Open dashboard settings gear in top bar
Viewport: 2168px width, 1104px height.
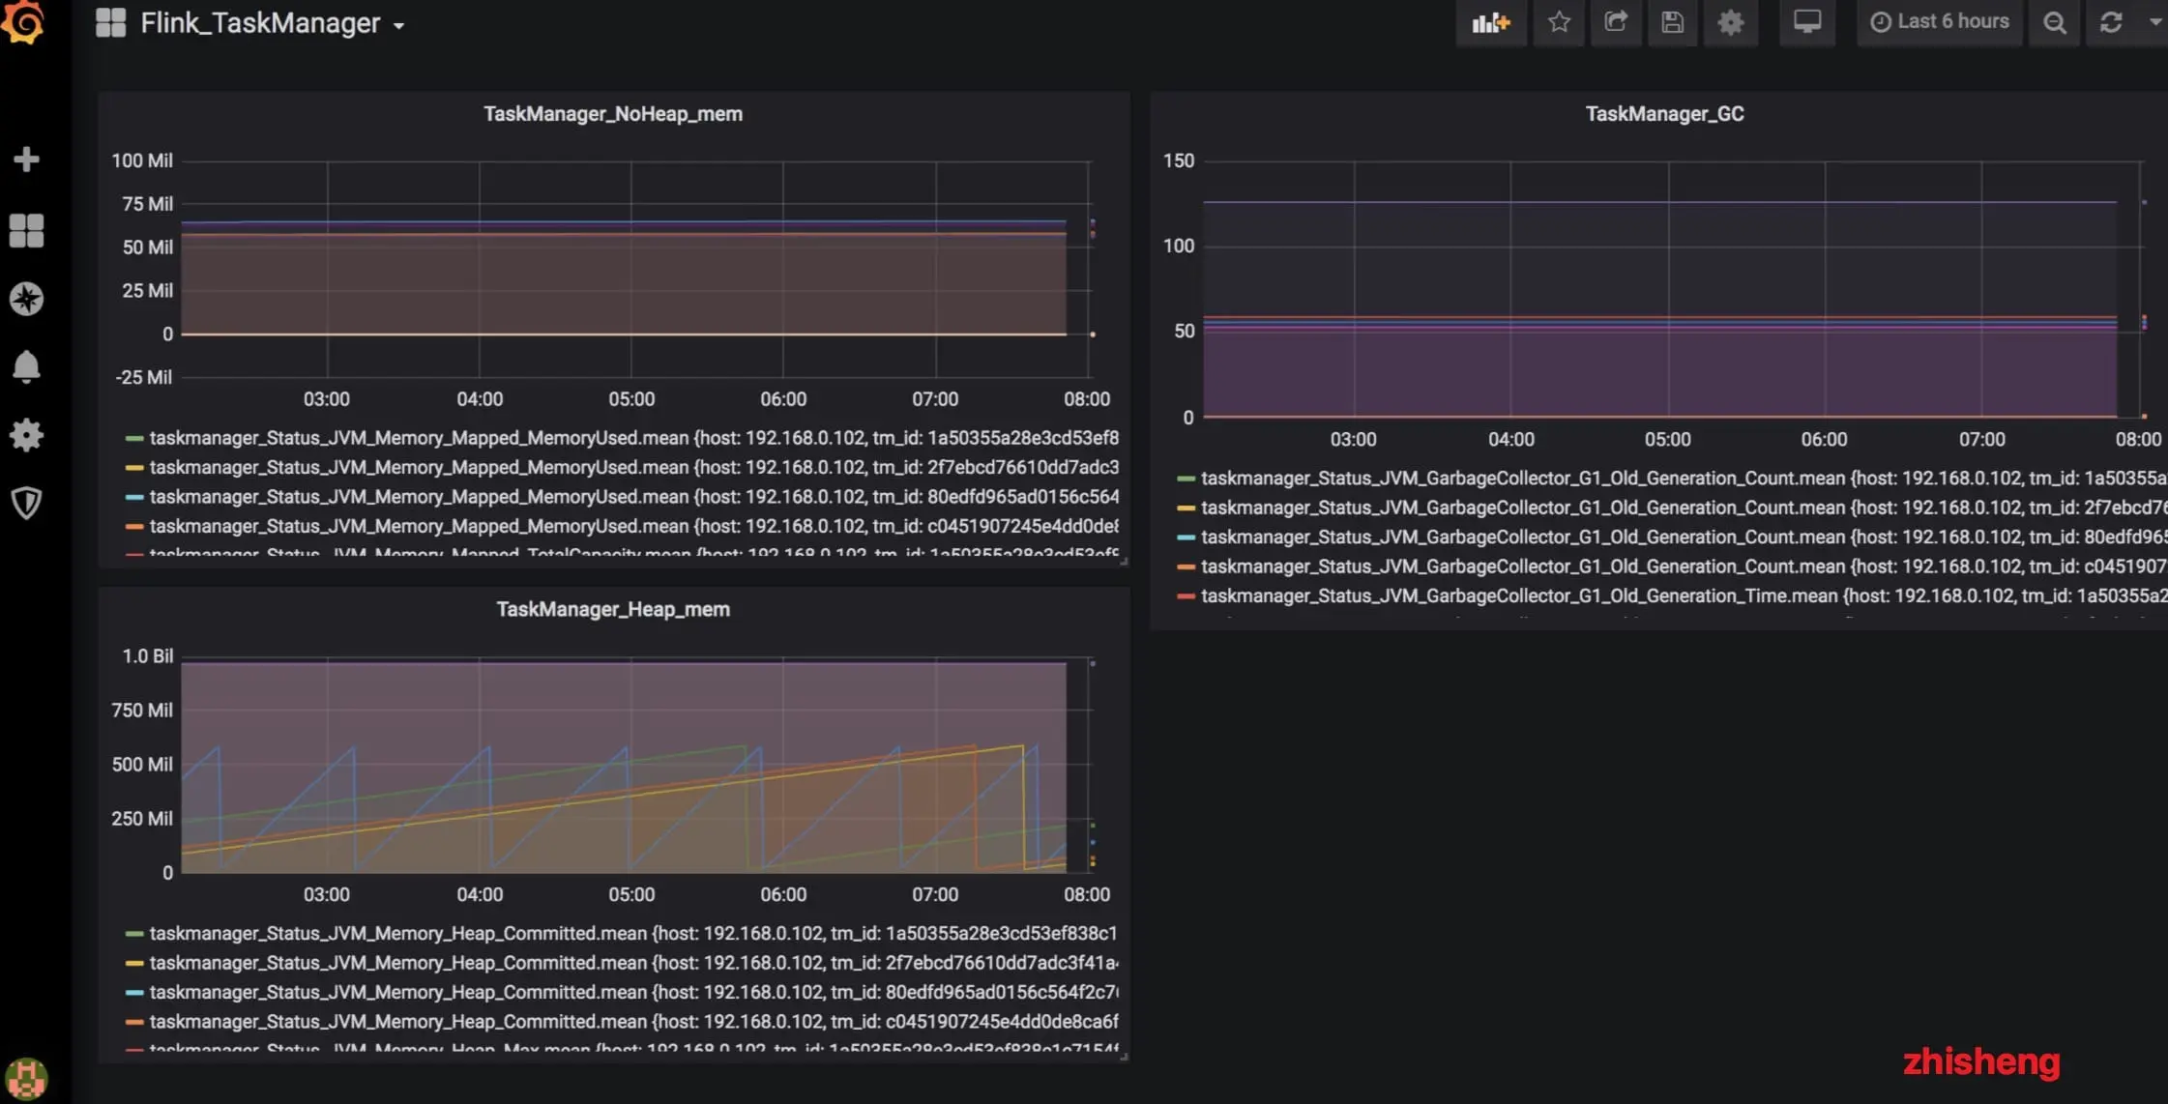coord(1730,22)
